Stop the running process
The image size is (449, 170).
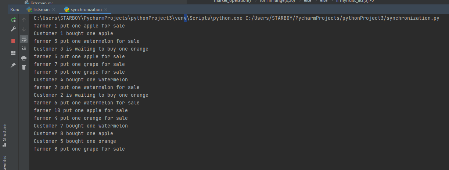(13, 41)
